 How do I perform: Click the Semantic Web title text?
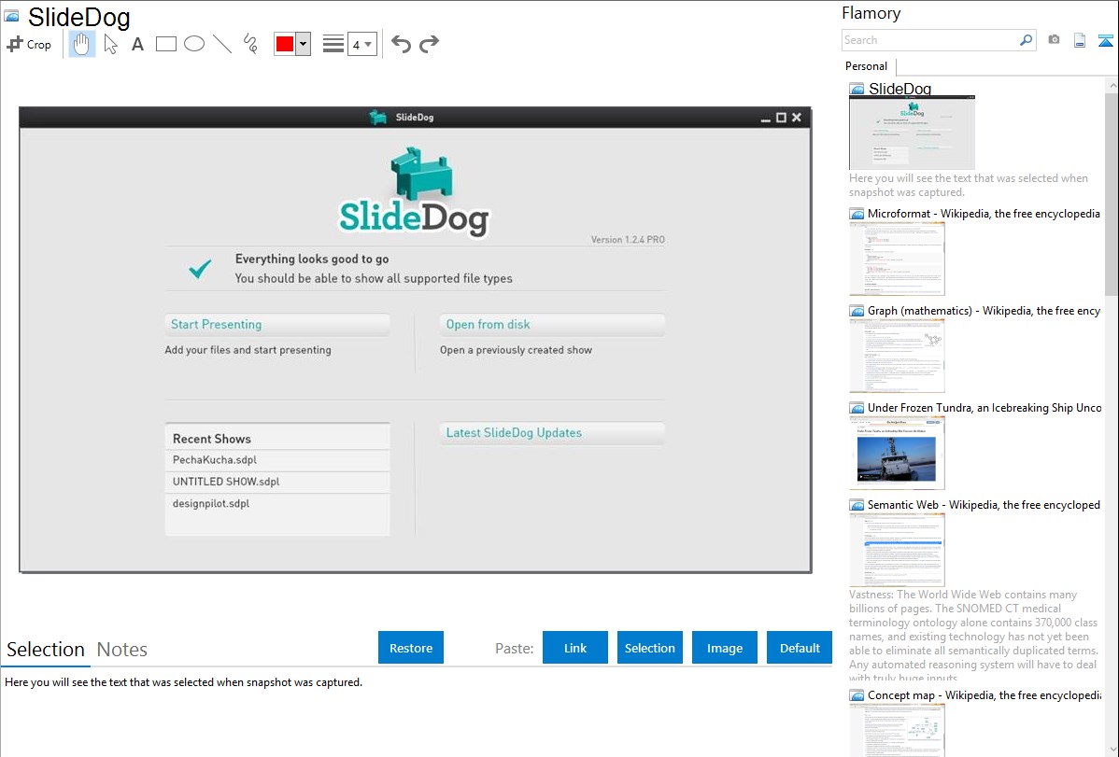984,505
